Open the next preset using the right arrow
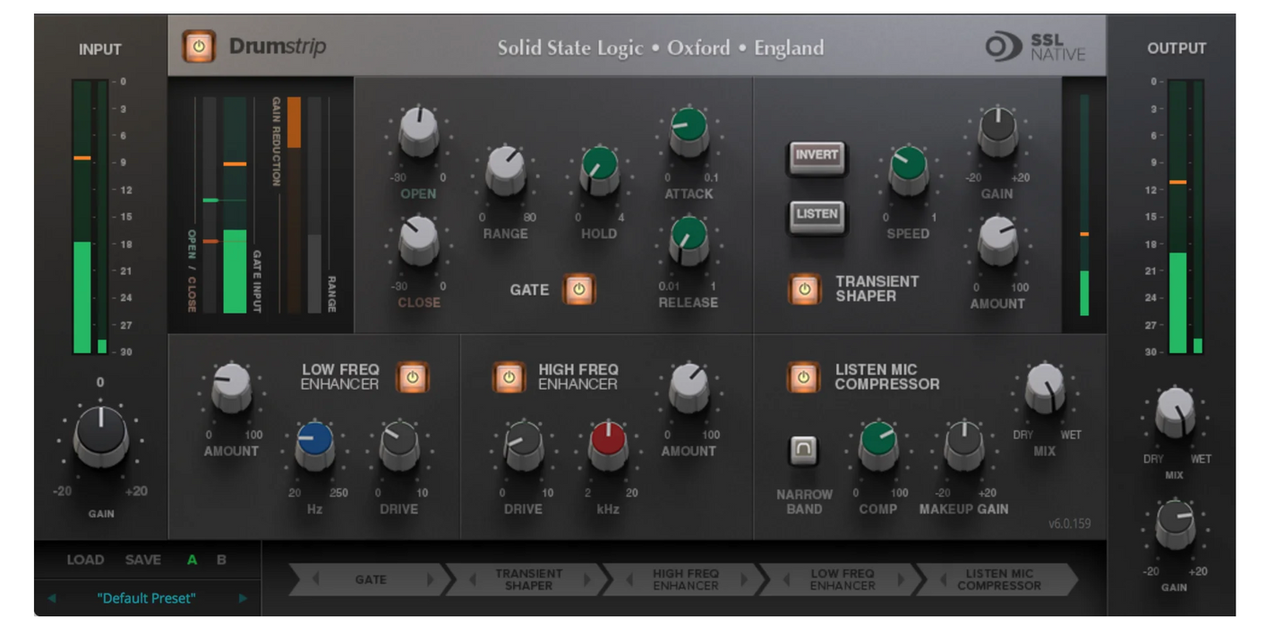The width and height of the screenshot is (1275, 627). [x=243, y=598]
